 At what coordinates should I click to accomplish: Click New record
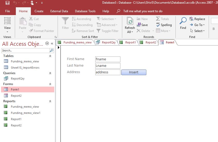pyautogui.click(x=142, y=19)
